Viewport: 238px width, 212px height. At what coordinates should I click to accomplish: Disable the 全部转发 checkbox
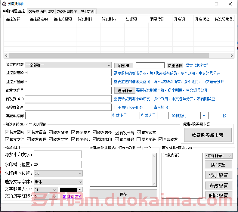point(160,139)
